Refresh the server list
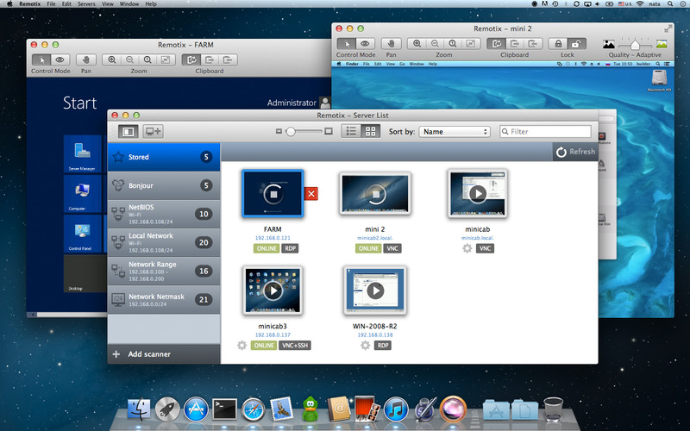This screenshot has width=690, height=431. tap(575, 152)
